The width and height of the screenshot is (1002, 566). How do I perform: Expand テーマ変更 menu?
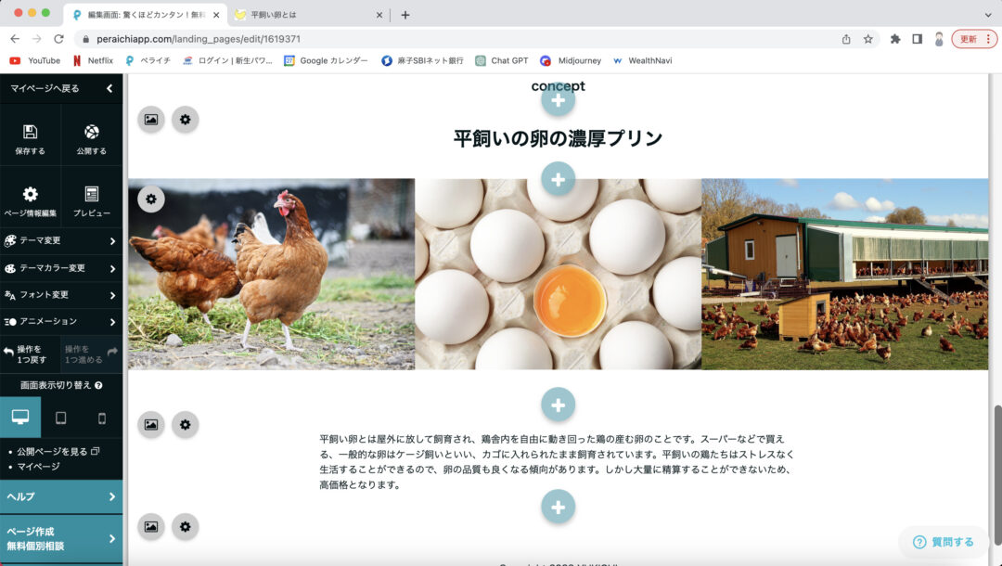pyautogui.click(x=61, y=241)
